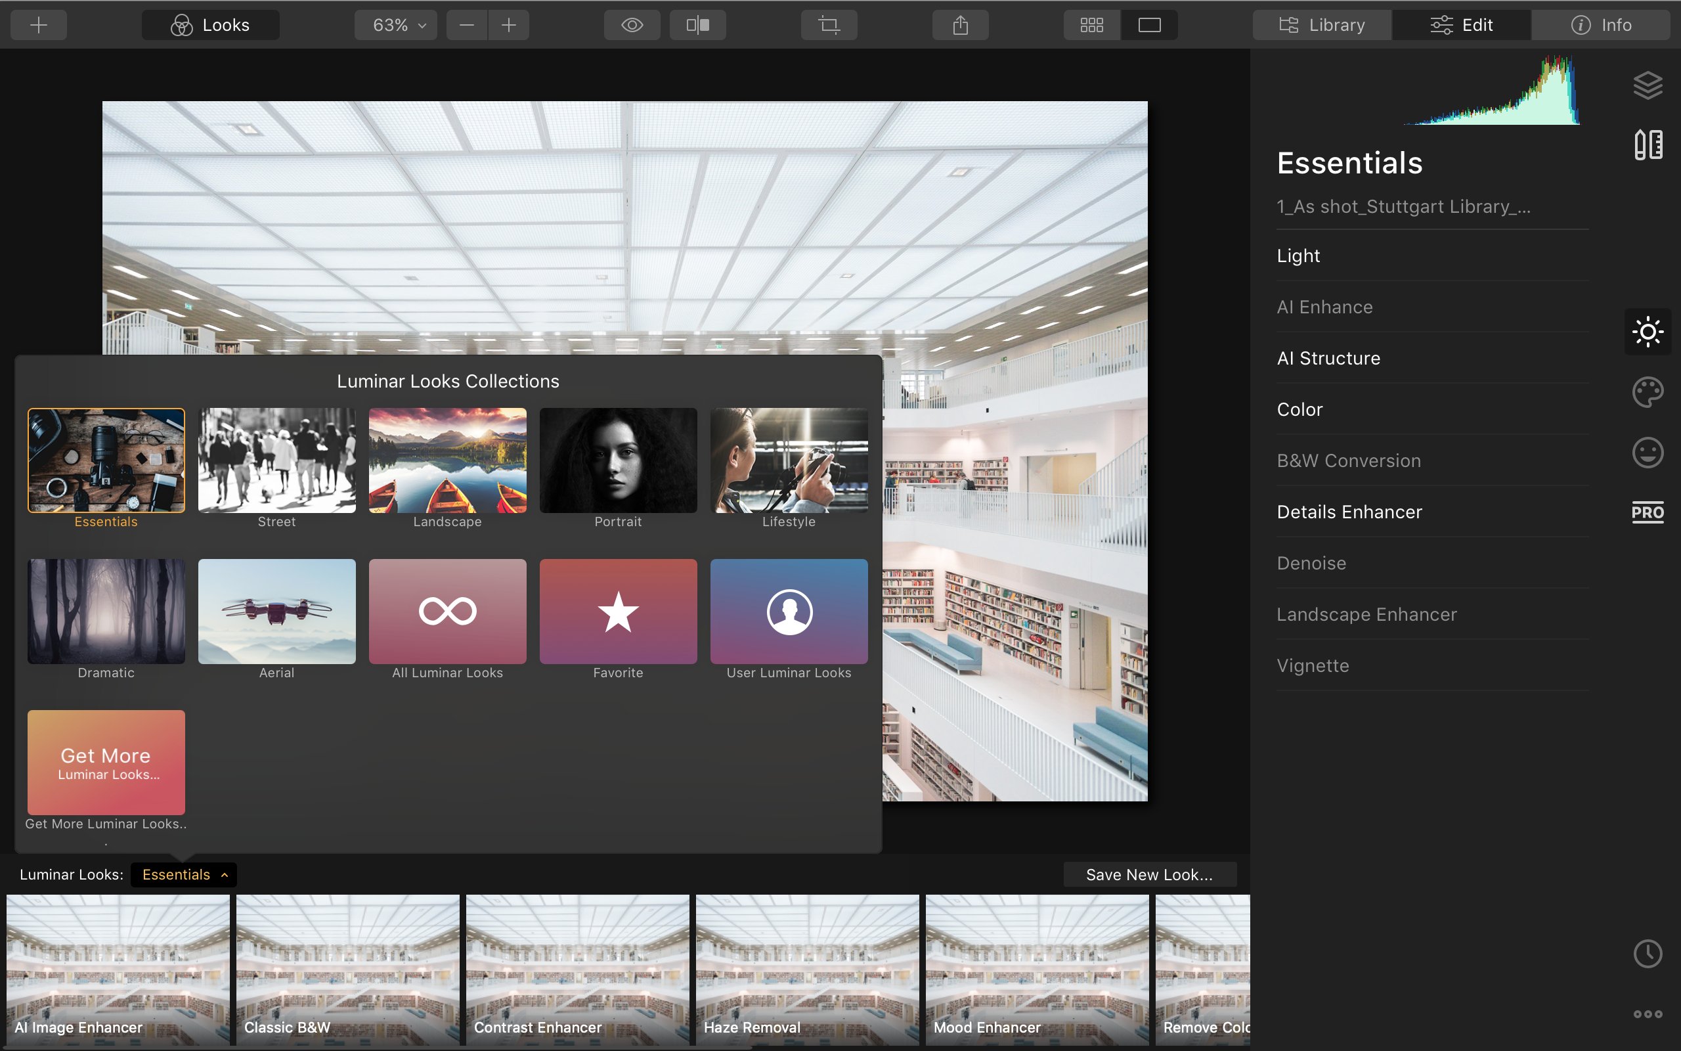
Task: Click Get More Luminar Looks tile
Action: point(106,762)
